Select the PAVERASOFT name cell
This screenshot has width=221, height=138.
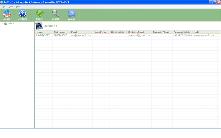coord(43,35)
